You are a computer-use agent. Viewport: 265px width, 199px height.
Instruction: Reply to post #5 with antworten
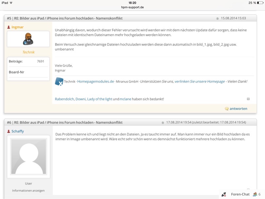(238, 109)
